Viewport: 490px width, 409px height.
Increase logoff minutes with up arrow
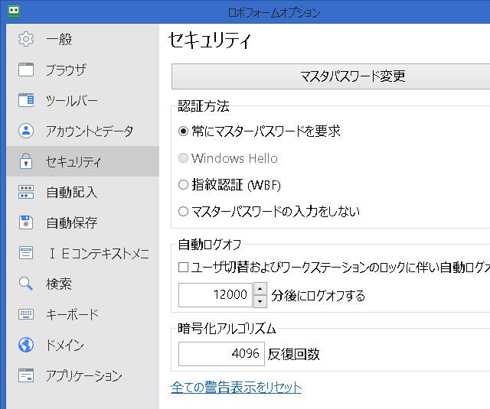[x=260, y=289]
